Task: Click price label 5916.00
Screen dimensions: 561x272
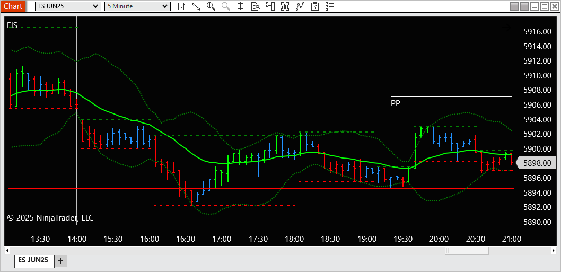Action: [x=537, y=32]
